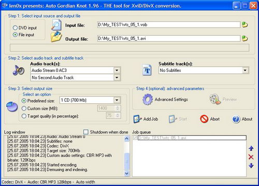Screen dimensions: 259x186
Task: Select File input radio button
Action: pyautogui.click(x=15, y=35)
